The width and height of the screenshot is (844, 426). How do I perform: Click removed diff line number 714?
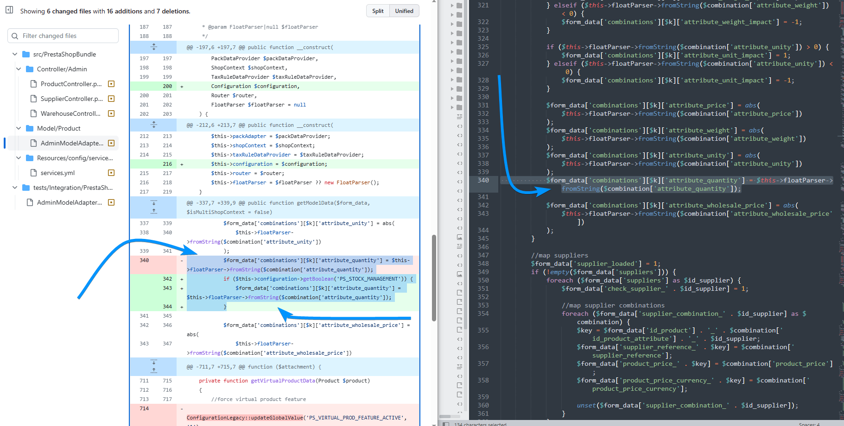tap(144, 408)
